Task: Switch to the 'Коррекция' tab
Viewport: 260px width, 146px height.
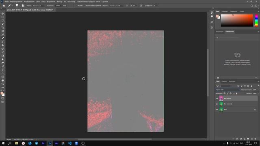Action: [x=219, y=32]
